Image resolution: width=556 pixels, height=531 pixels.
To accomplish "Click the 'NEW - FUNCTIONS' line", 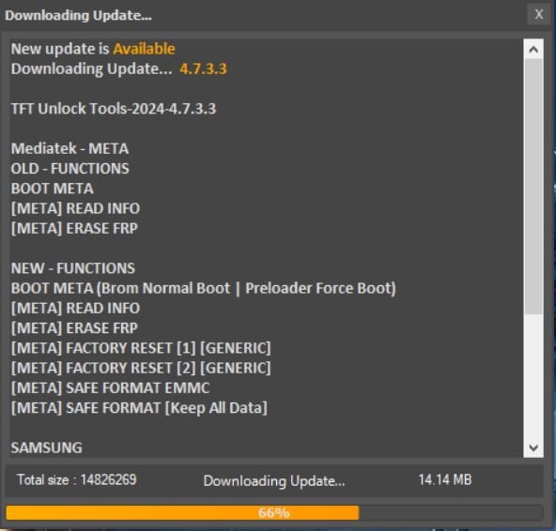I will (73, 268).
